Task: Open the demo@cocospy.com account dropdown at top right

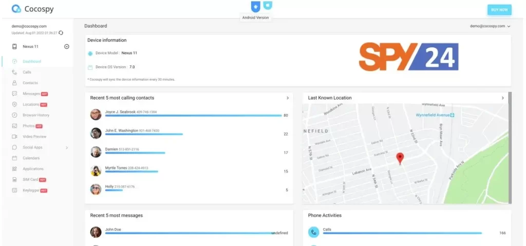Action: (x=490, y=26)
